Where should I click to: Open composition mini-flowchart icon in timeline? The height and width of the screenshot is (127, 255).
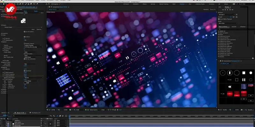click(x=51, y=116)
